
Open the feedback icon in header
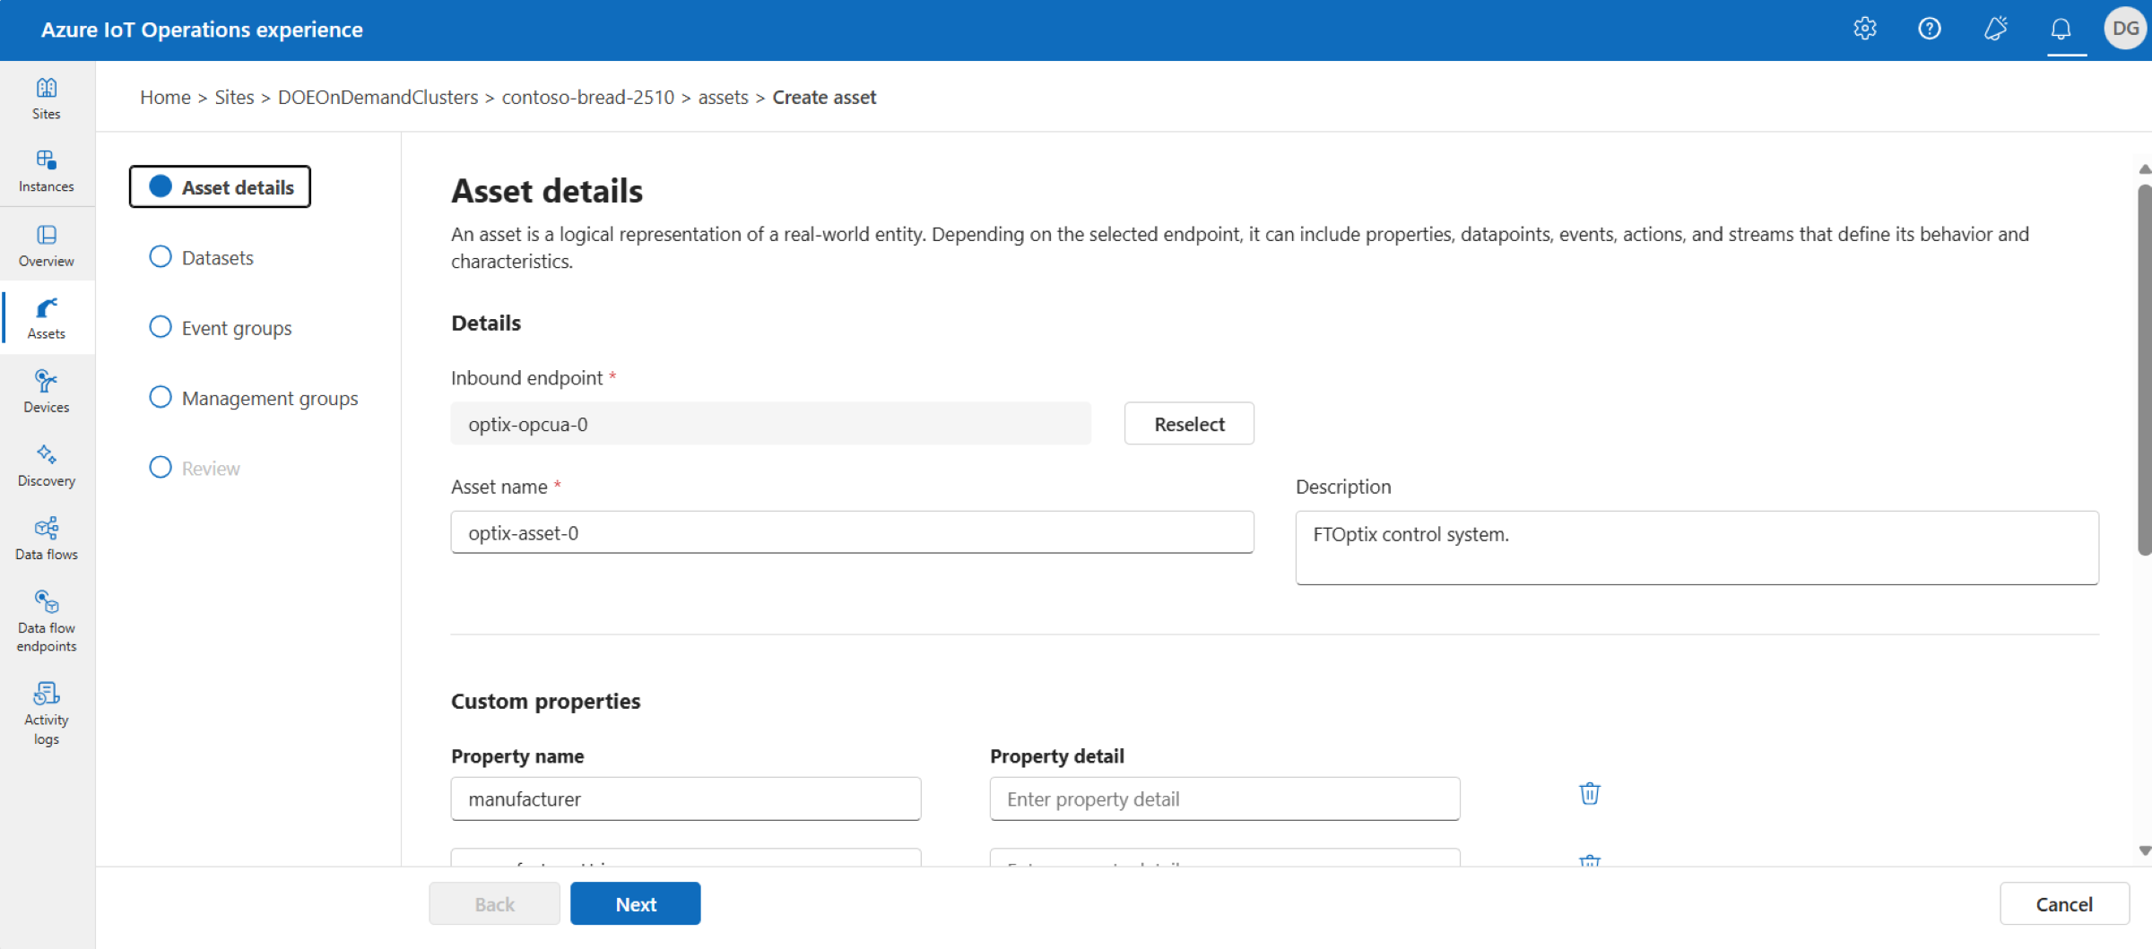1995,29
